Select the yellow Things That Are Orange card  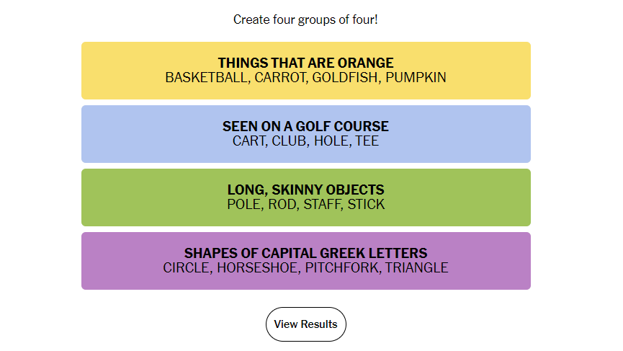pos(306,71)
